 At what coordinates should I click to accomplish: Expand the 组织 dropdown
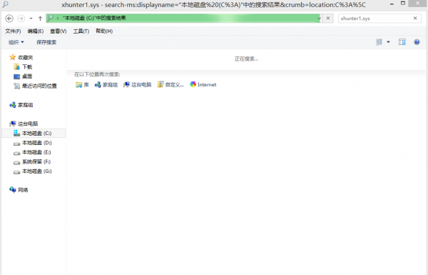tap(16, 42)
